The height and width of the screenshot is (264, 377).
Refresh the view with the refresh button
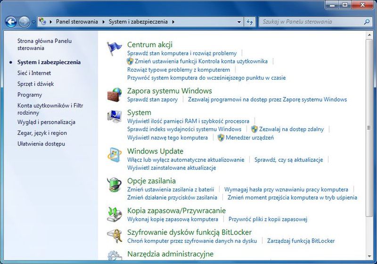coord(250,22)
